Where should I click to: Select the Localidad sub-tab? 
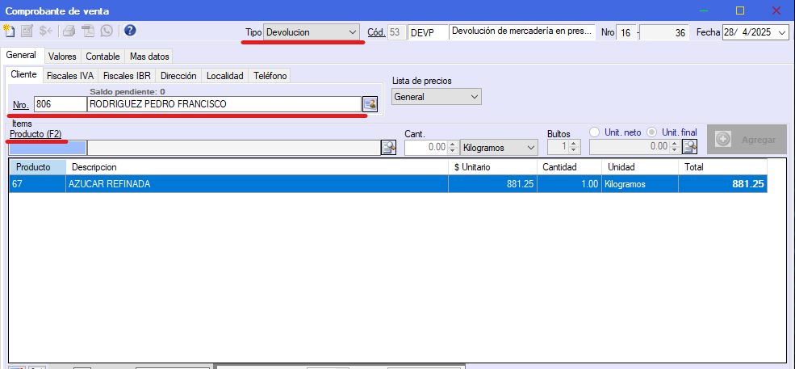[225, 76]
